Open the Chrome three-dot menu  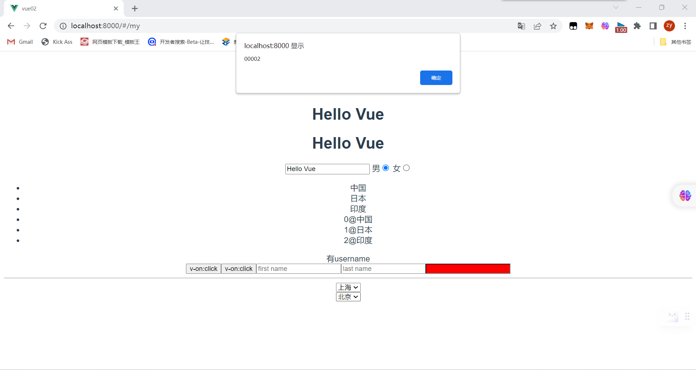(x=685, y=26)
